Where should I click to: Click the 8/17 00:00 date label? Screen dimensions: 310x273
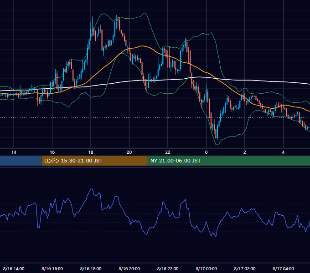[206, 268]
